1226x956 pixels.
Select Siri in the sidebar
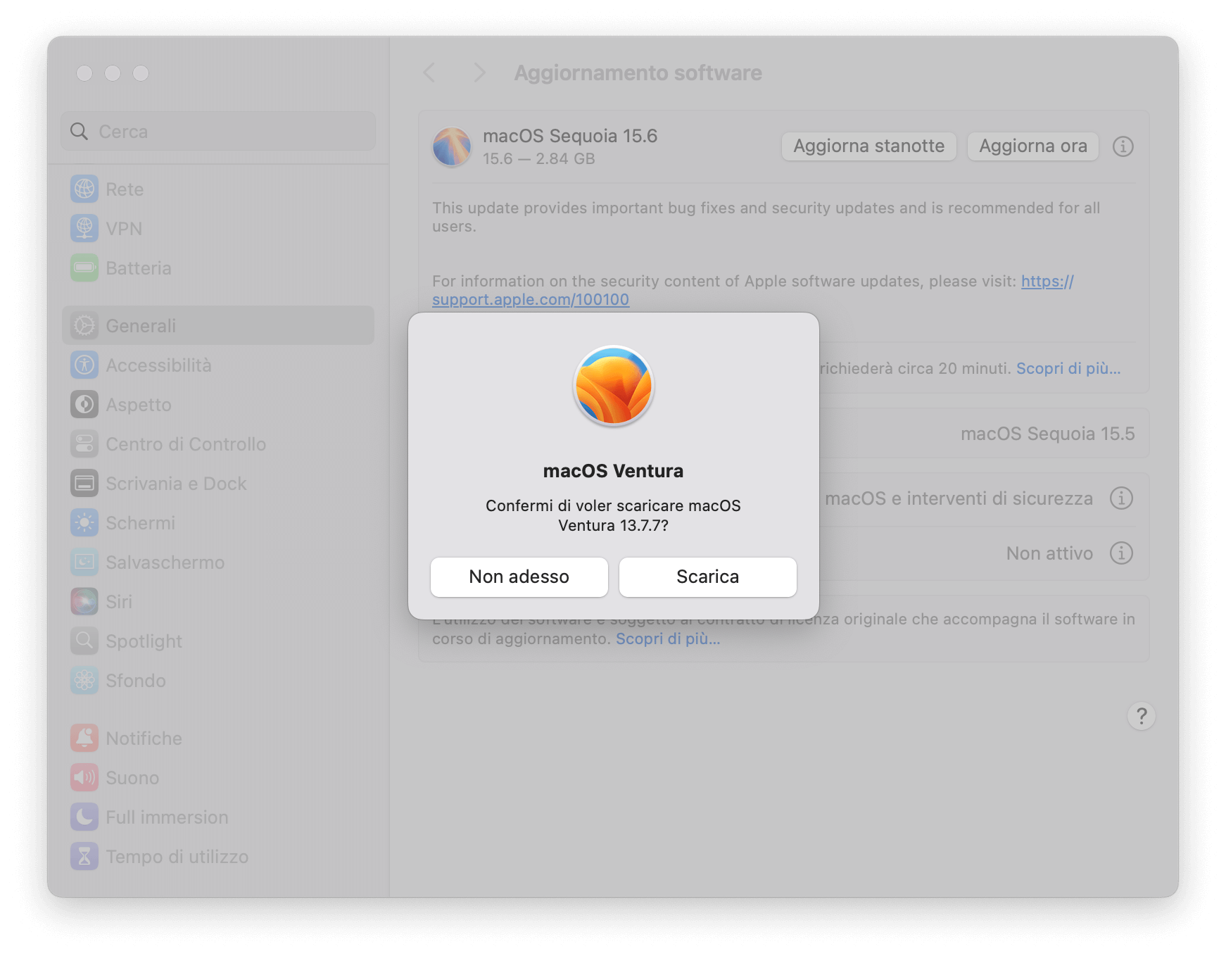[218, 602]
